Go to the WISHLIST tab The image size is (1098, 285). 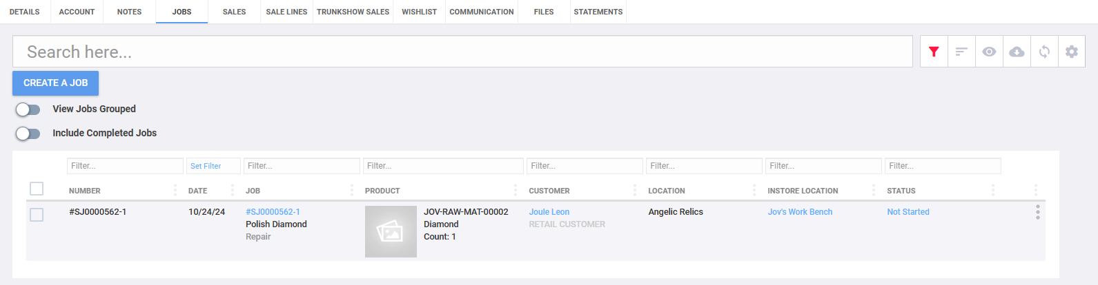[x=420, y=12]
